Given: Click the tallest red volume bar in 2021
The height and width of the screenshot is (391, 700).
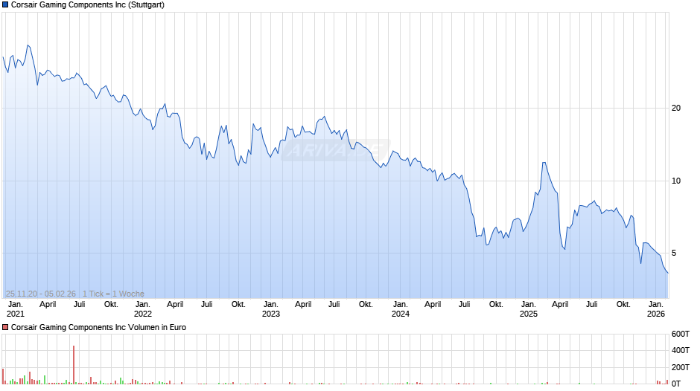Looking at the screenshot, I should tap(74, 365).
